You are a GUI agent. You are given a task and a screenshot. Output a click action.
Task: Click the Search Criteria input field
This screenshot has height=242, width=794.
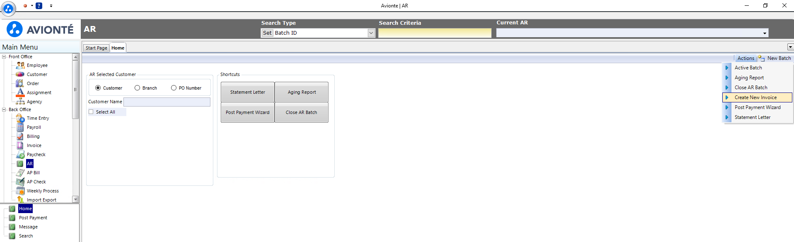pyautogui.click(x=435, y=33)
